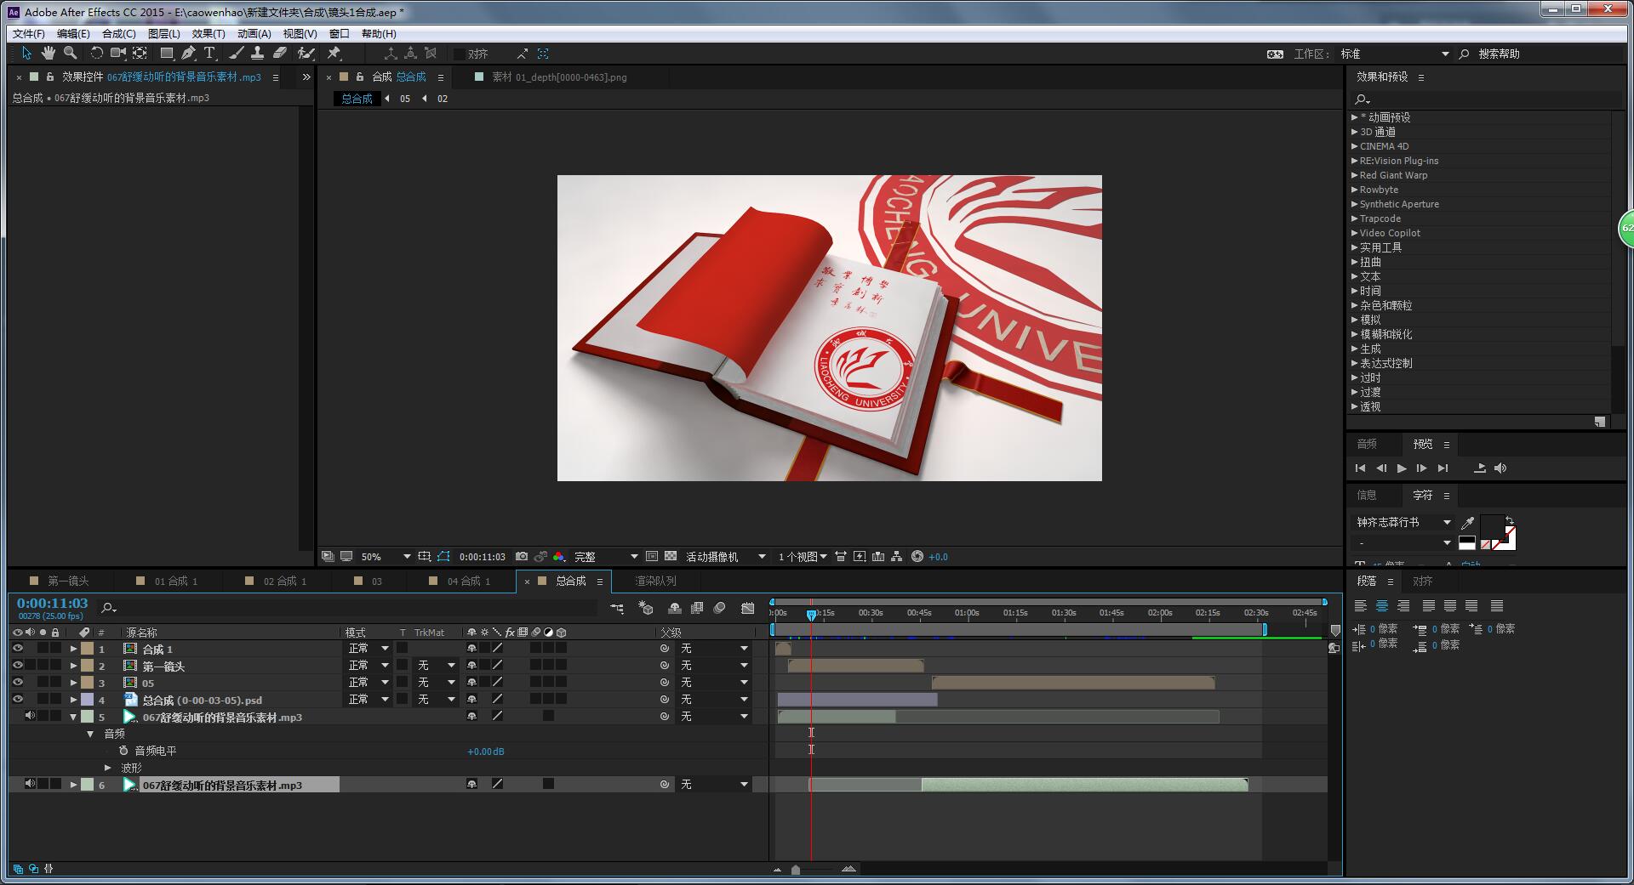Hide the 第一镜头 layer video

tap(18, 666)
